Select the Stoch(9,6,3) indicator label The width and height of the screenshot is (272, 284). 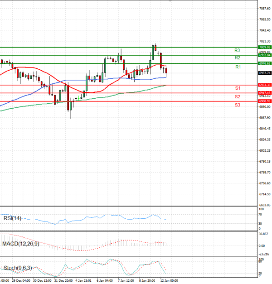pos(17,268)
